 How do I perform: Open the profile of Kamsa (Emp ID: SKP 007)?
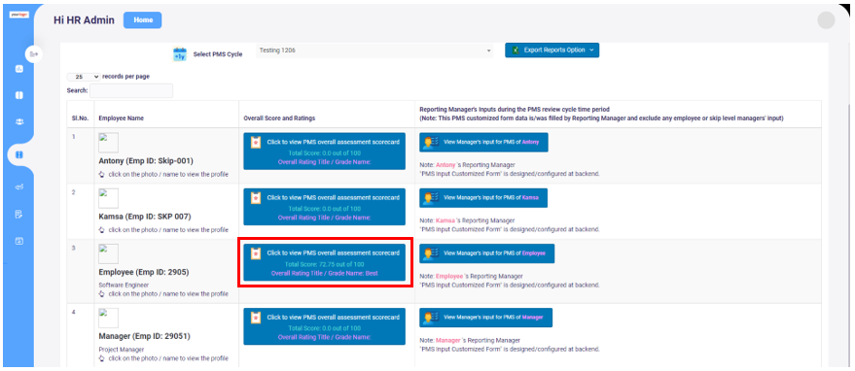pos(145,217)
